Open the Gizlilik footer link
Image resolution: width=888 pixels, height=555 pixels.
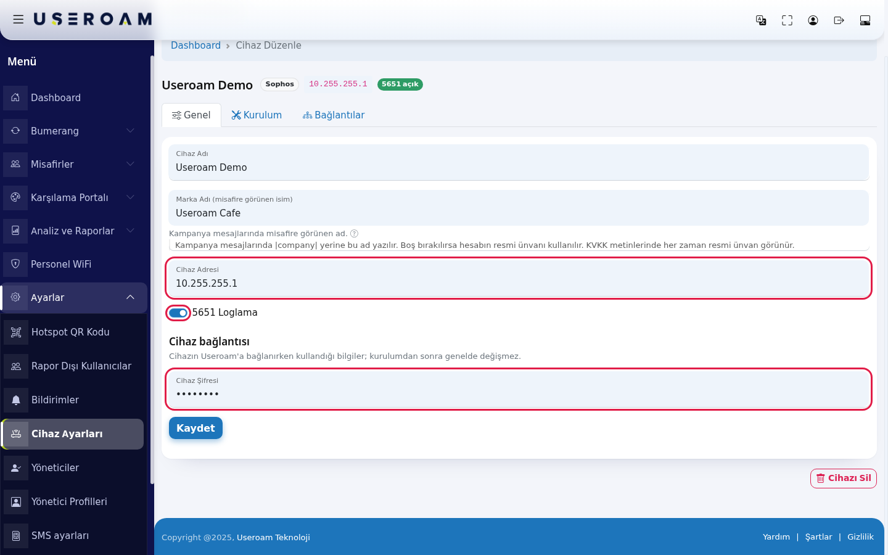coord(860,537)
